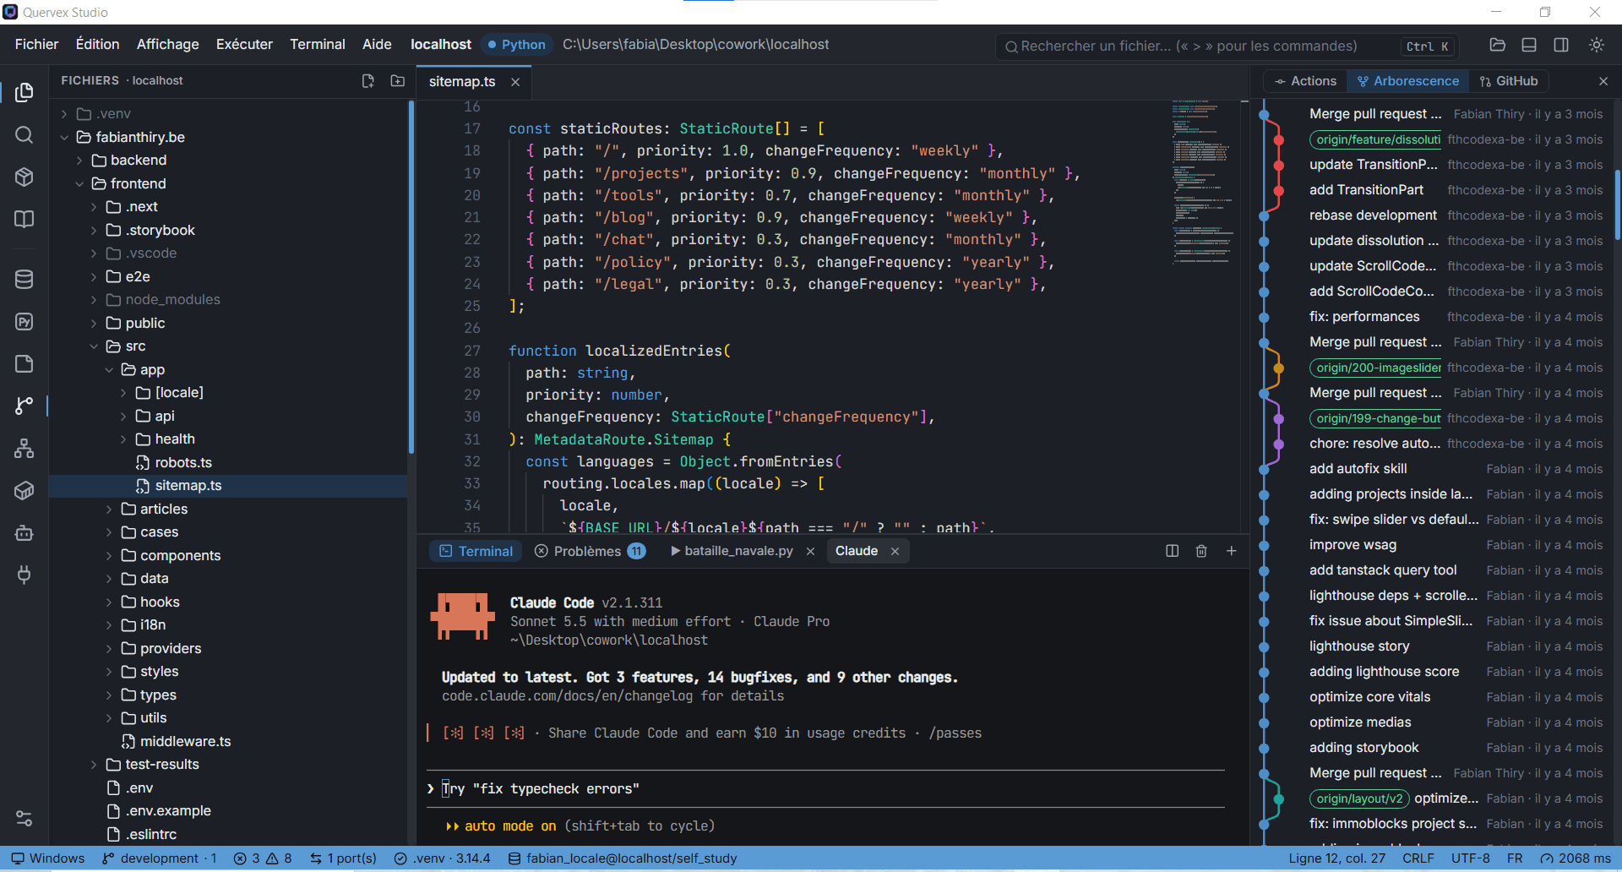Collapse the frontend folder
This screenshot has width=1622, height=872.
79,183
